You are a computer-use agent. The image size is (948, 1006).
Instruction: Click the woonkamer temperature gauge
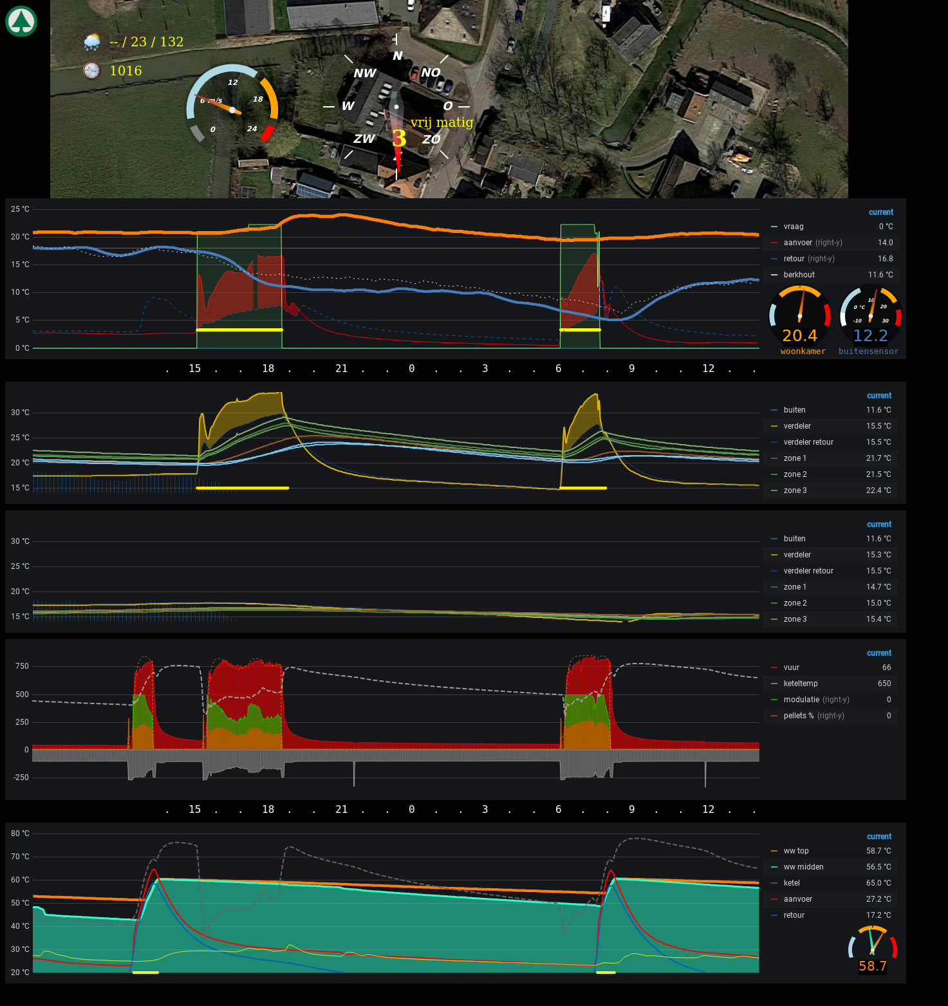(800, 317)
